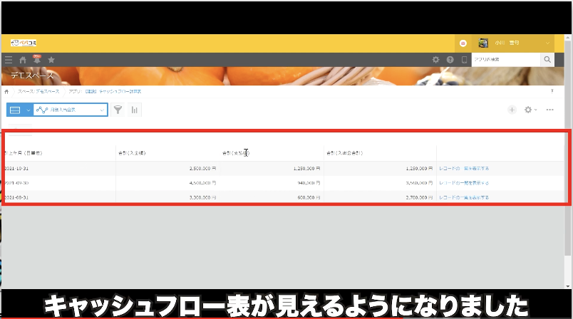Show record list for 2021-08-31 row
The height and width of the screenshot is (319, 573).
click(464, 197)
